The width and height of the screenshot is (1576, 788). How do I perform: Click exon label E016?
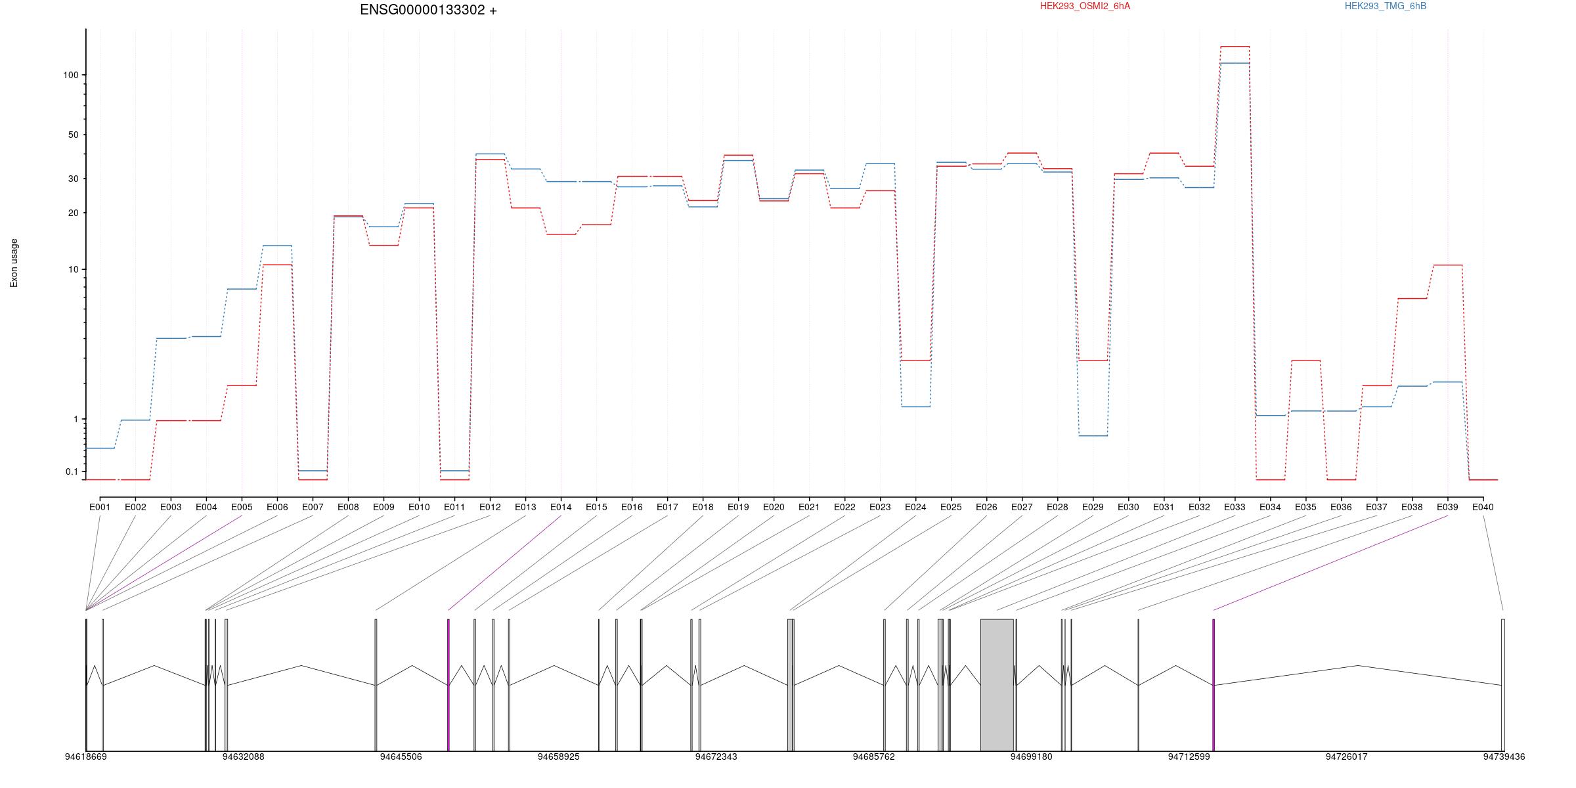pos(632,507)
